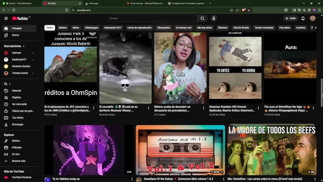Open YouTube Premium link
The height and width of the screenshot is (182, 323).
point(19,177)
